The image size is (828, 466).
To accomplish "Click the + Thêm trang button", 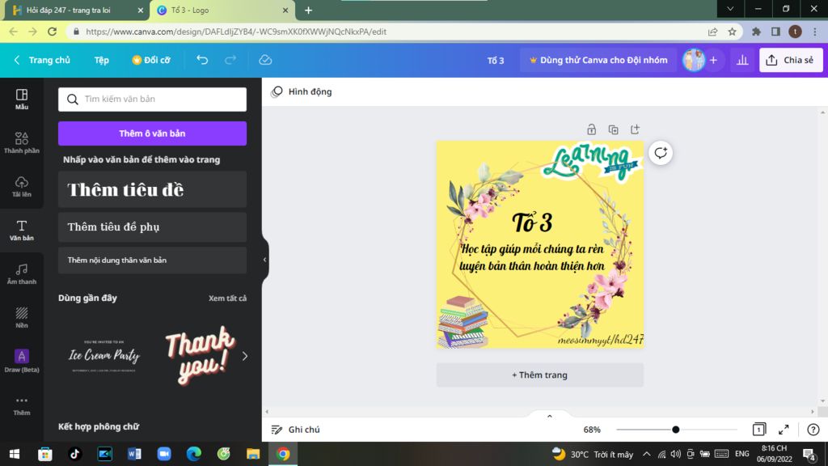I will (x=539, y=375).
